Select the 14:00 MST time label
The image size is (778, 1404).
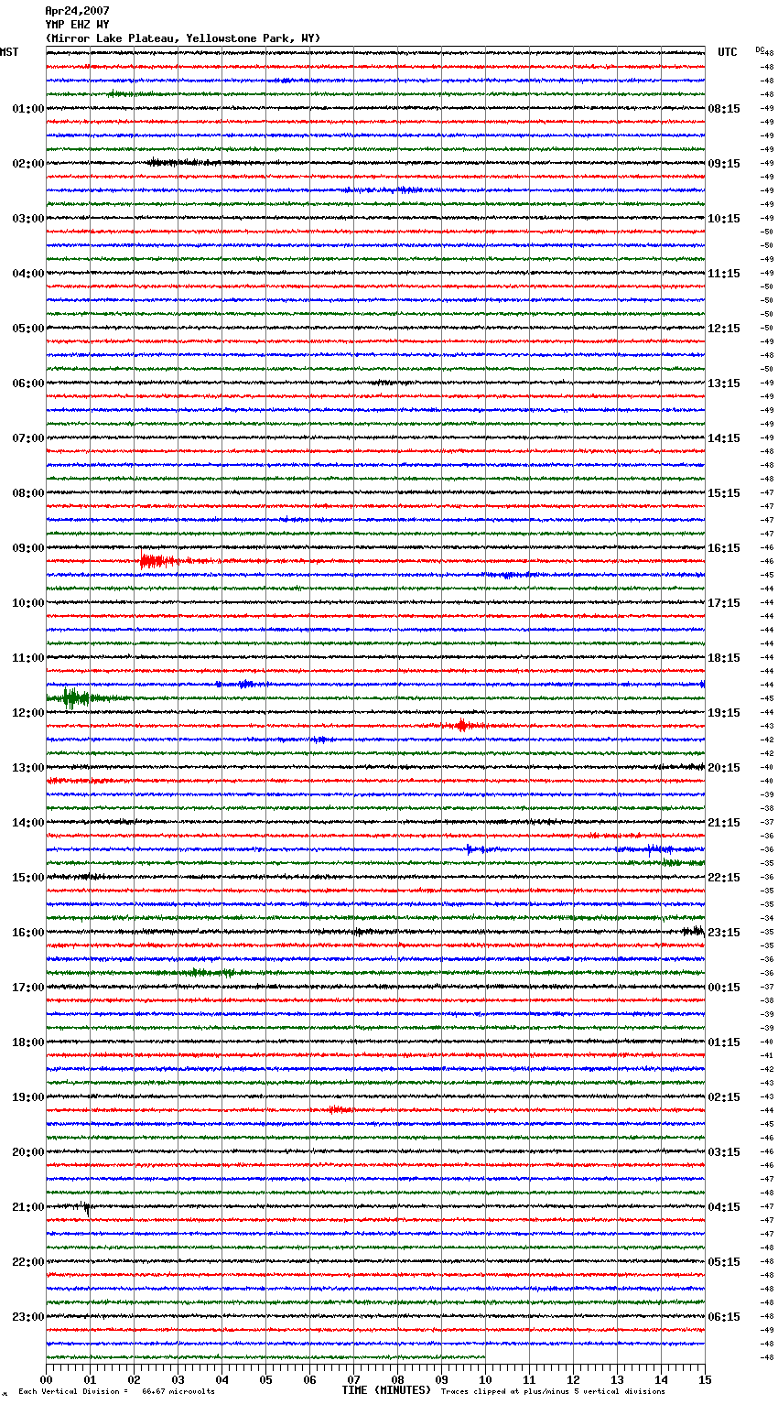click(x=28, y=823)
